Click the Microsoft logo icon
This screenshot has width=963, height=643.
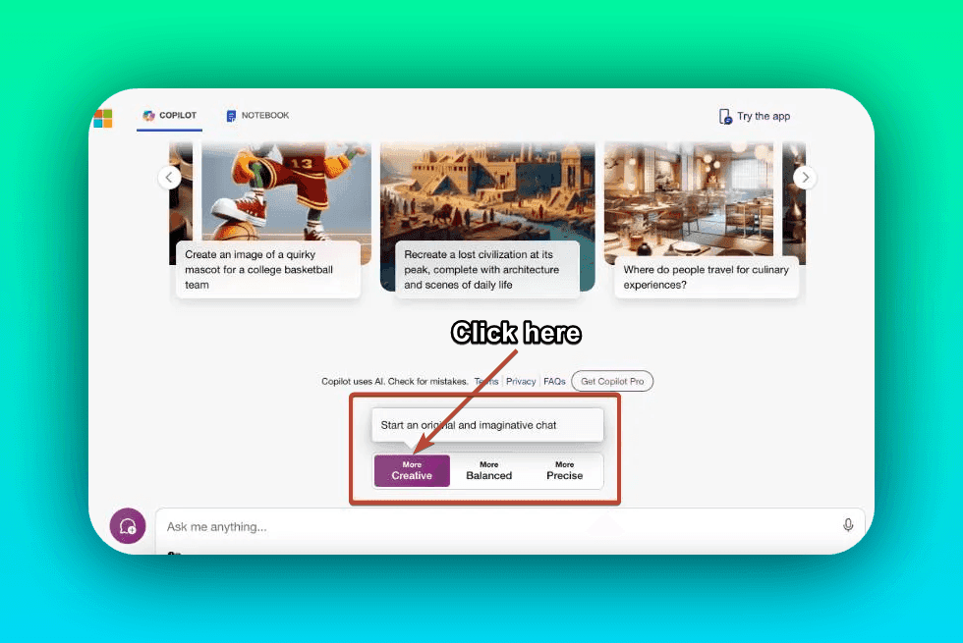(x=103, y=119)
